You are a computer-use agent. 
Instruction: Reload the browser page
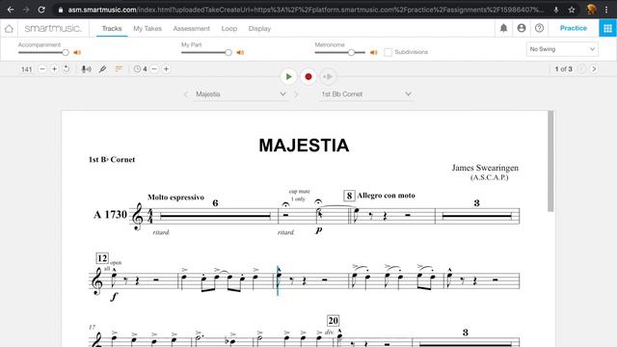coord(41,10)
